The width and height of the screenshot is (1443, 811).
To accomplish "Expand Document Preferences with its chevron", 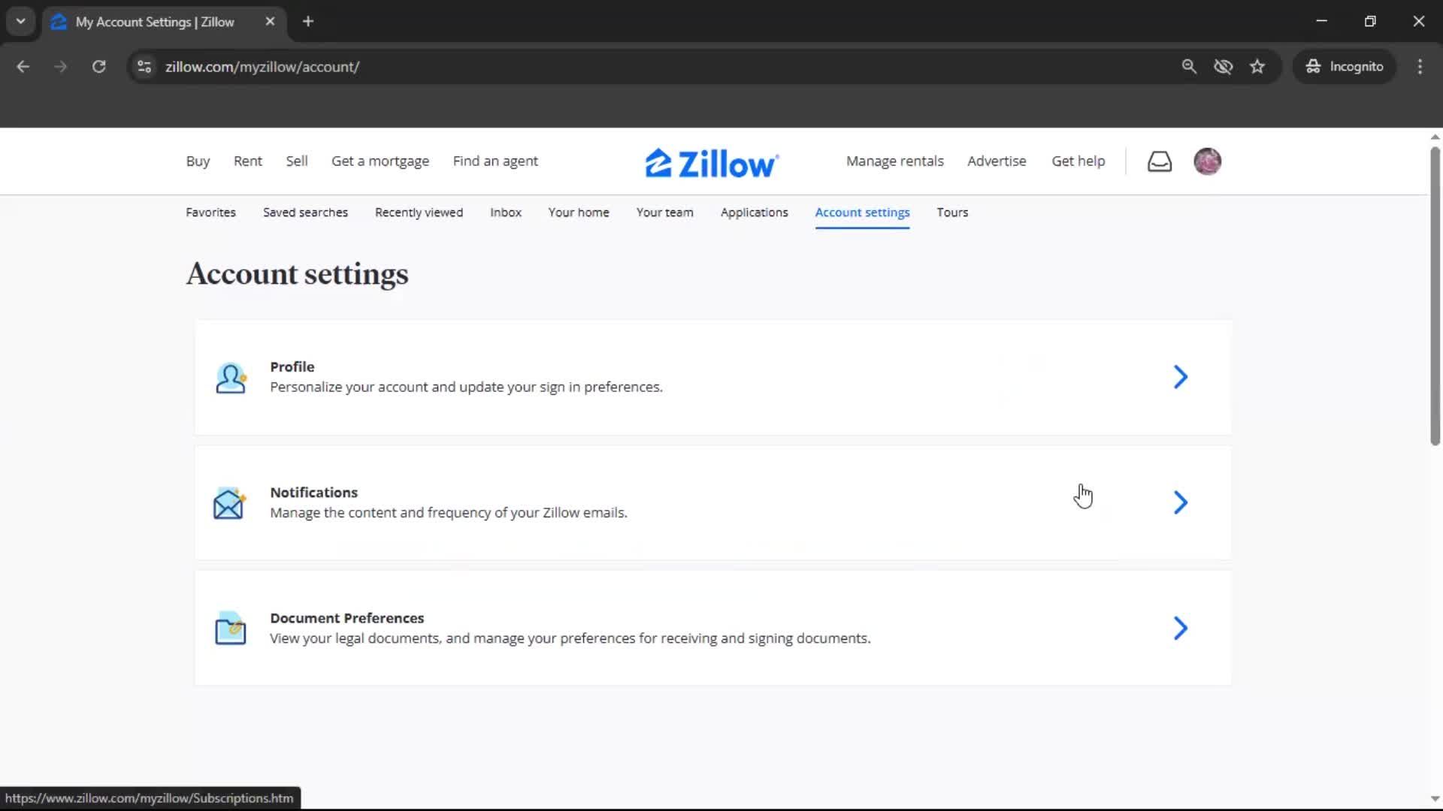I will click(1180, 628).
